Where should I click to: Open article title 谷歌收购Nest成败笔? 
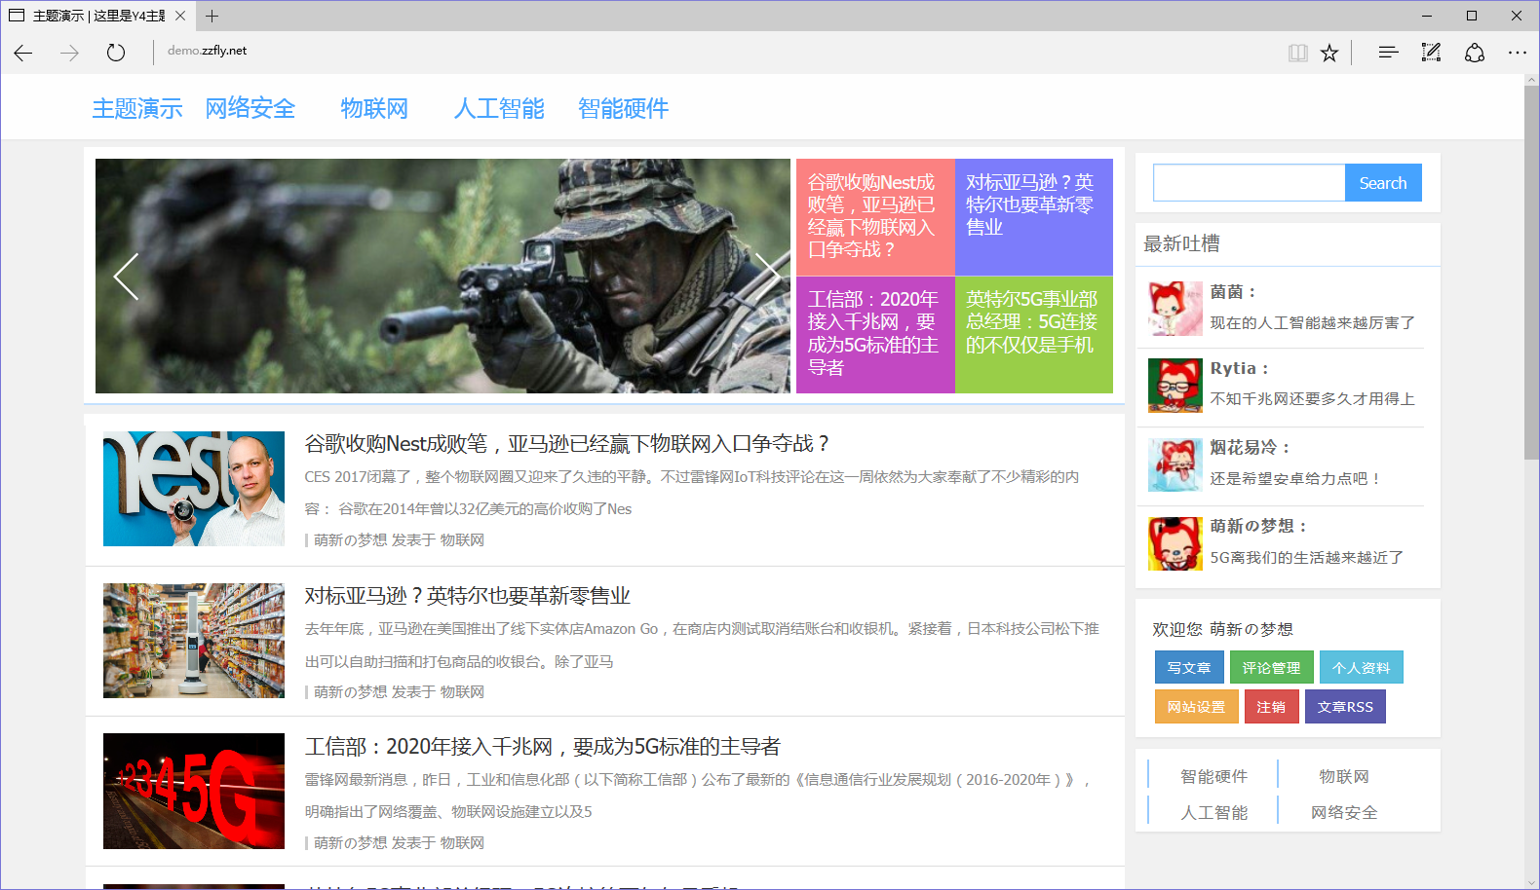(x=567, y=444)
